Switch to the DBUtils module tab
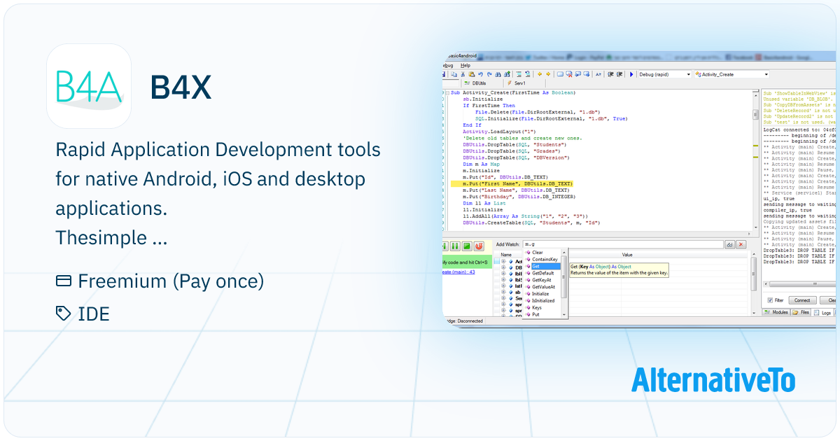Image resolution: width=840 pixels, height=441 pixels. pyautogui.click(x=478, y=83)
